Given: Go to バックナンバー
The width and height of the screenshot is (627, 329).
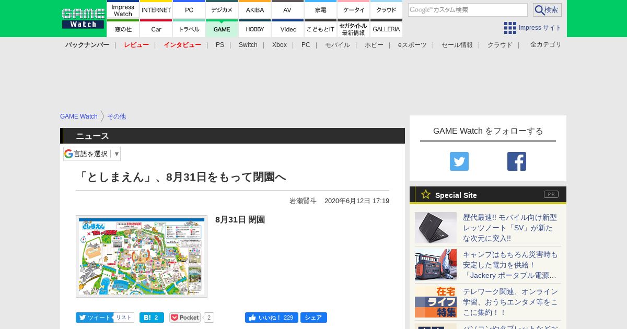Looking at the screenshot, I should pos(87,45).
